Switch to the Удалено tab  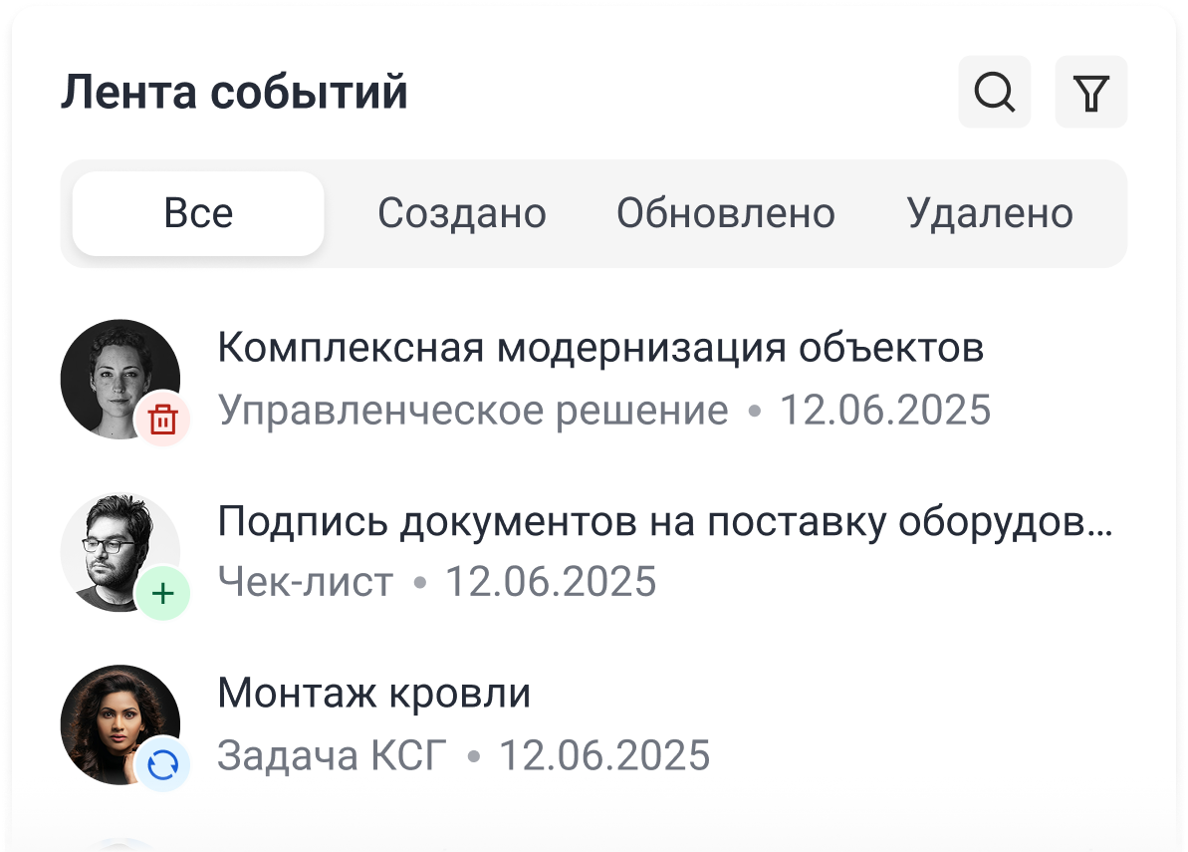pos(990,212)
